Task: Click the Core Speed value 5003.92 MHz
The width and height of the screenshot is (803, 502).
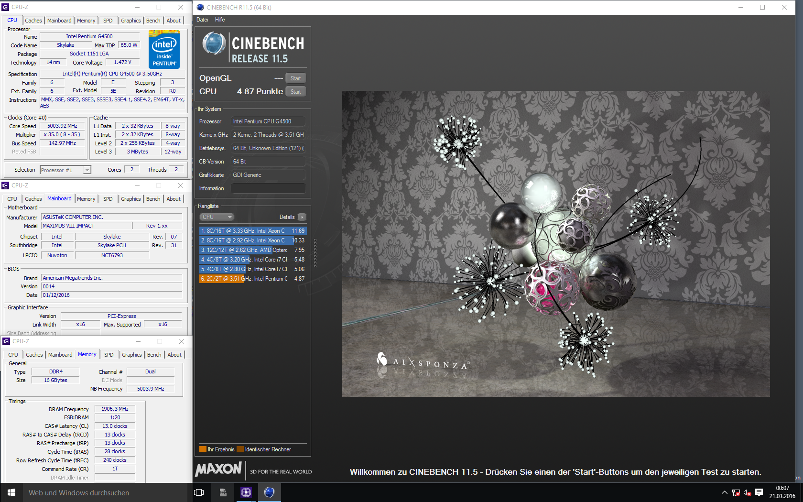Action: pos(62,126)
